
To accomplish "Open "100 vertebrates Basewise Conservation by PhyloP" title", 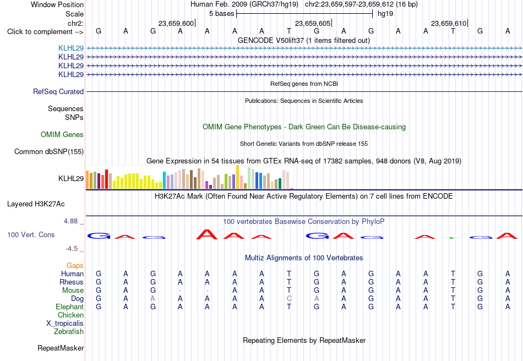I will click(x=304, y=222).
